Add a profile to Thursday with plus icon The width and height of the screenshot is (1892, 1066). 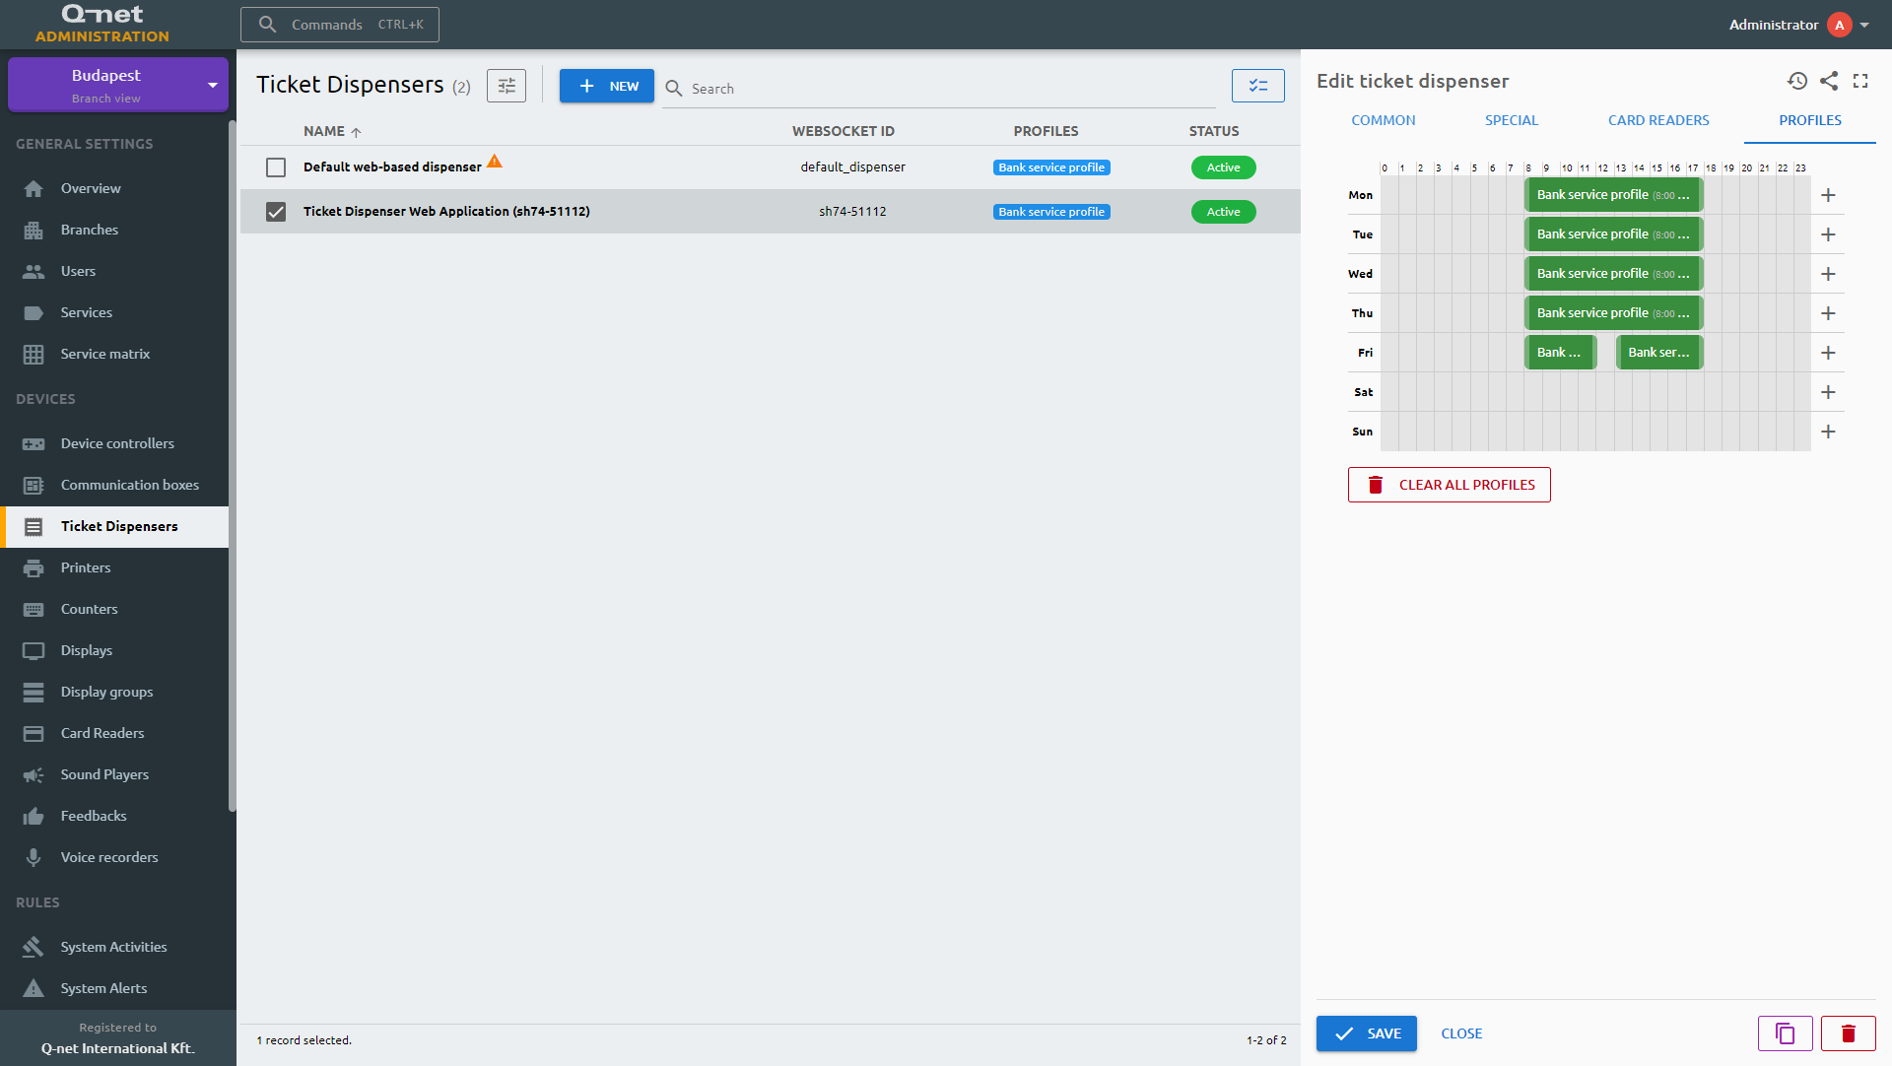click(x=1828, y=313)
